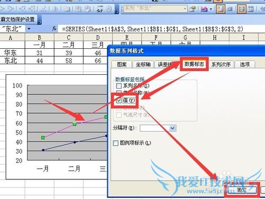This screenshot has width=265, height=199.
Task: Select column A header
Action: click(11, 37)
